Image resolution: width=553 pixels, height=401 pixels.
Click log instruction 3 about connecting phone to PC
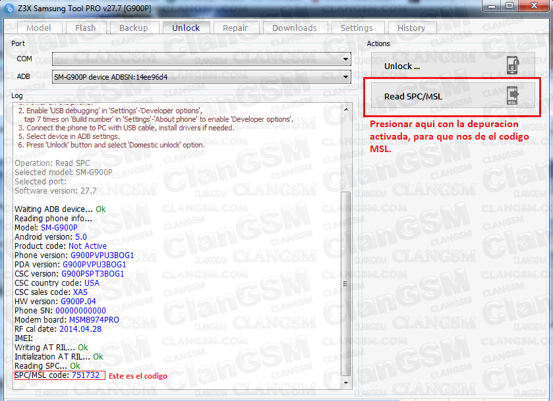click(x=127, y=128)
